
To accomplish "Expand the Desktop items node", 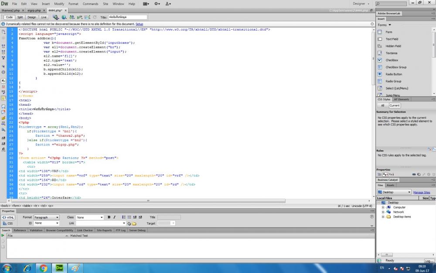I will point(383,217).
